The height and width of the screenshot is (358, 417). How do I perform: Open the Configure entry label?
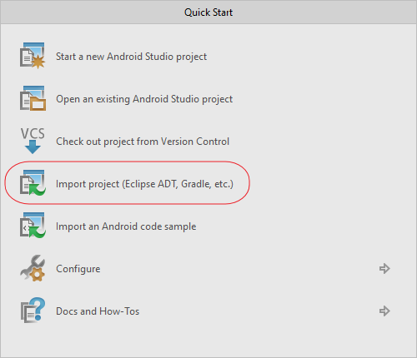pyautogui.click(x=78, y=269)
